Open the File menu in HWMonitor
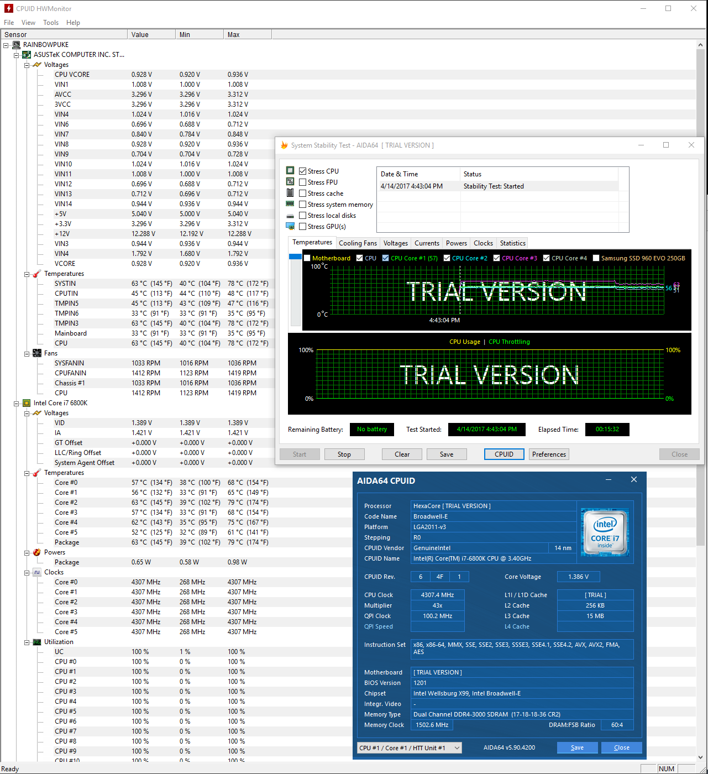The image size is (708, 774). 9,23
